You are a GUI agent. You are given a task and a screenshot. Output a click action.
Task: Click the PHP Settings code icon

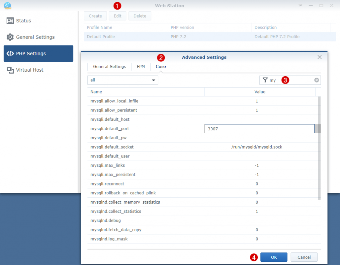point(10,53)
